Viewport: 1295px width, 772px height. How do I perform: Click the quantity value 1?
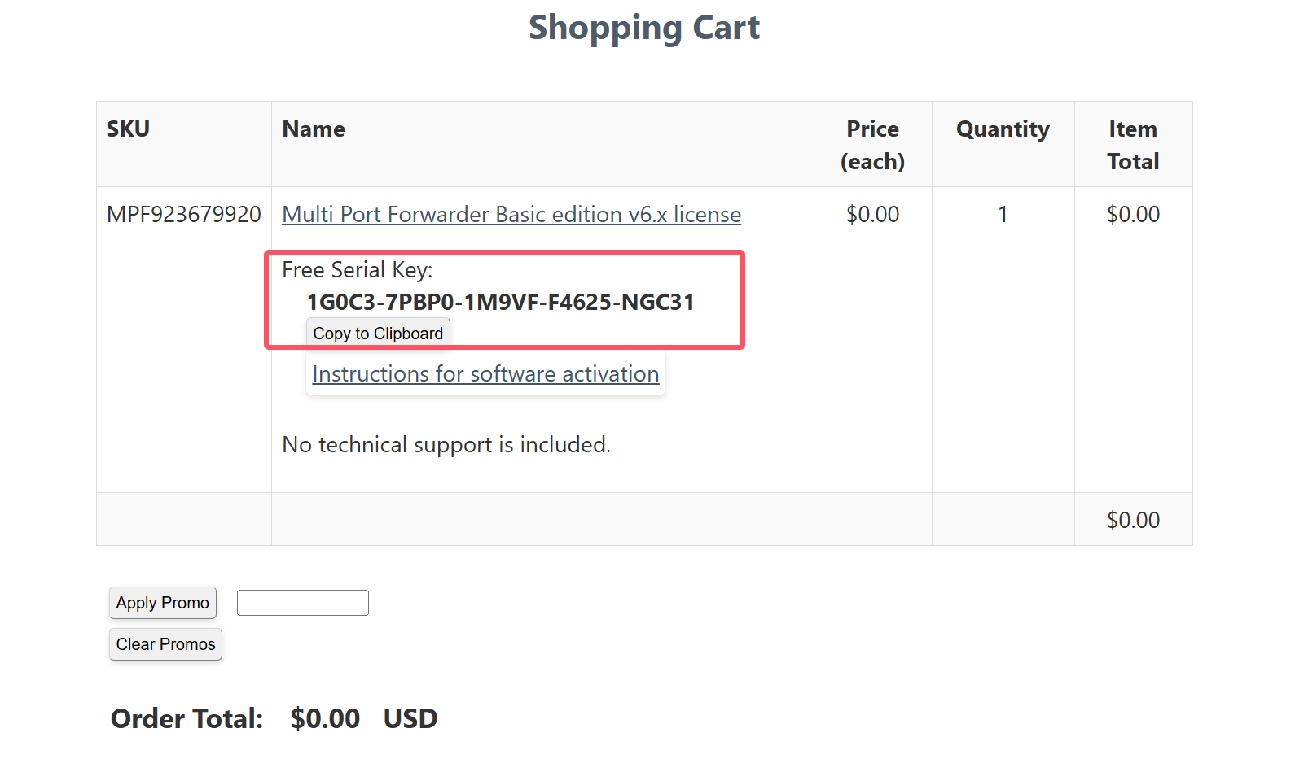pos(1003,215)
